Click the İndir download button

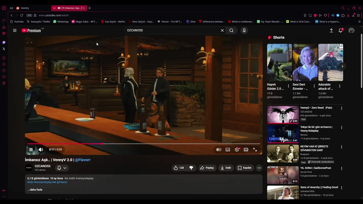226,168
